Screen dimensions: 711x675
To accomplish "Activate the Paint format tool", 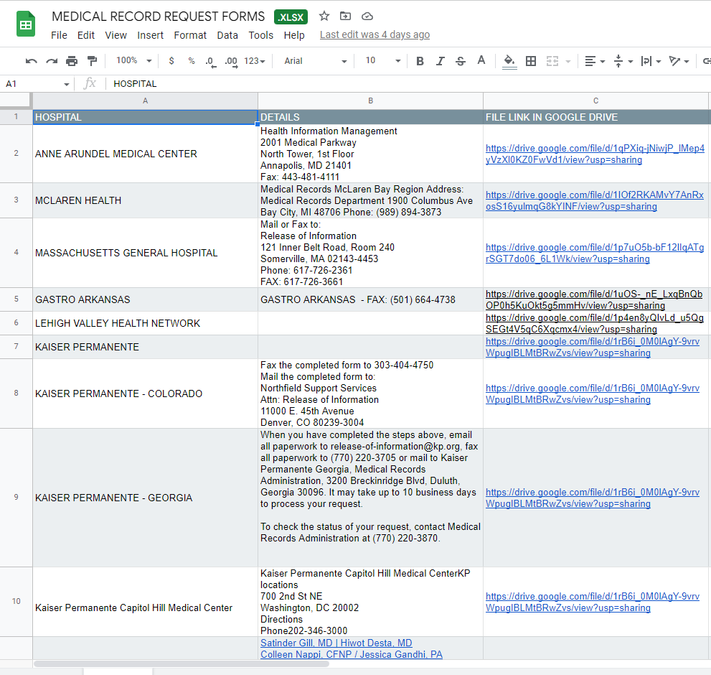I will (92, 61).
